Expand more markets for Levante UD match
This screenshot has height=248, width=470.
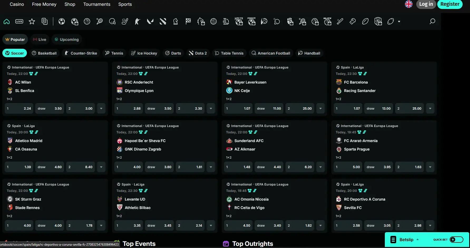click(x=211, y=226)
